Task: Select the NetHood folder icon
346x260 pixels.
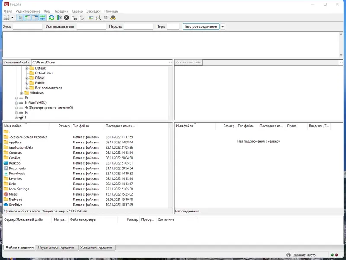Action: point(6,200)
